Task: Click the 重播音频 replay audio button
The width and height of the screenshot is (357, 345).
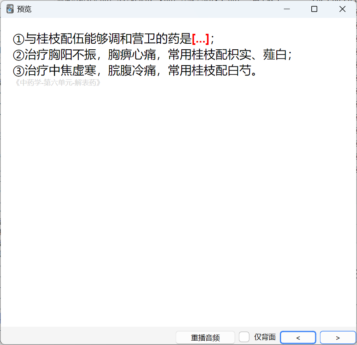Action: [x=205, y=337]
